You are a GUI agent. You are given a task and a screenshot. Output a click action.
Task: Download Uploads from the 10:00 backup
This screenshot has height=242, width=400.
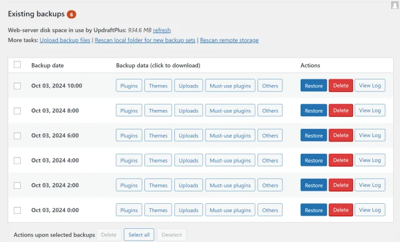coord(189,86)
